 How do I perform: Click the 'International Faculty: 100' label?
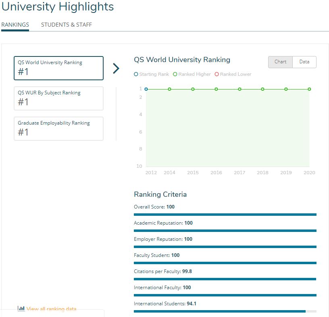(162, 288)
